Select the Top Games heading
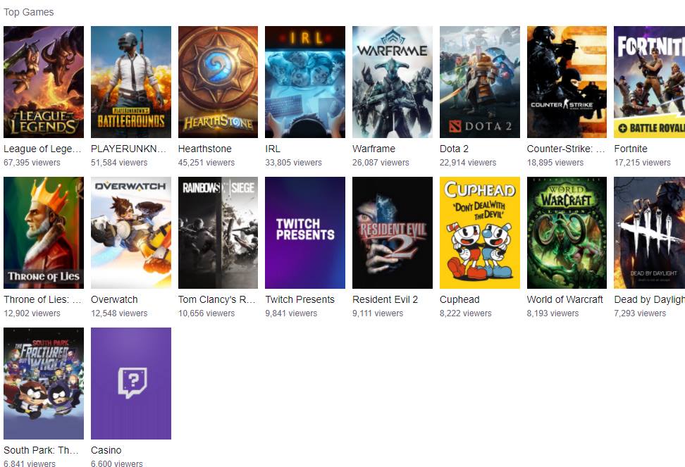This screenshot has height=467, width=685. point(29,12)
